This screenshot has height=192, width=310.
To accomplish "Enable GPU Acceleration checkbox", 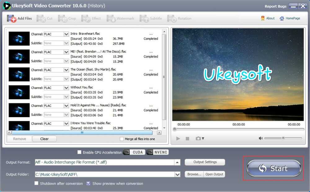I will pyautogui.click(x=79, y=152).
